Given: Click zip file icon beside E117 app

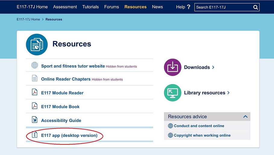Looking at the screenshot, I should [35, 134].
